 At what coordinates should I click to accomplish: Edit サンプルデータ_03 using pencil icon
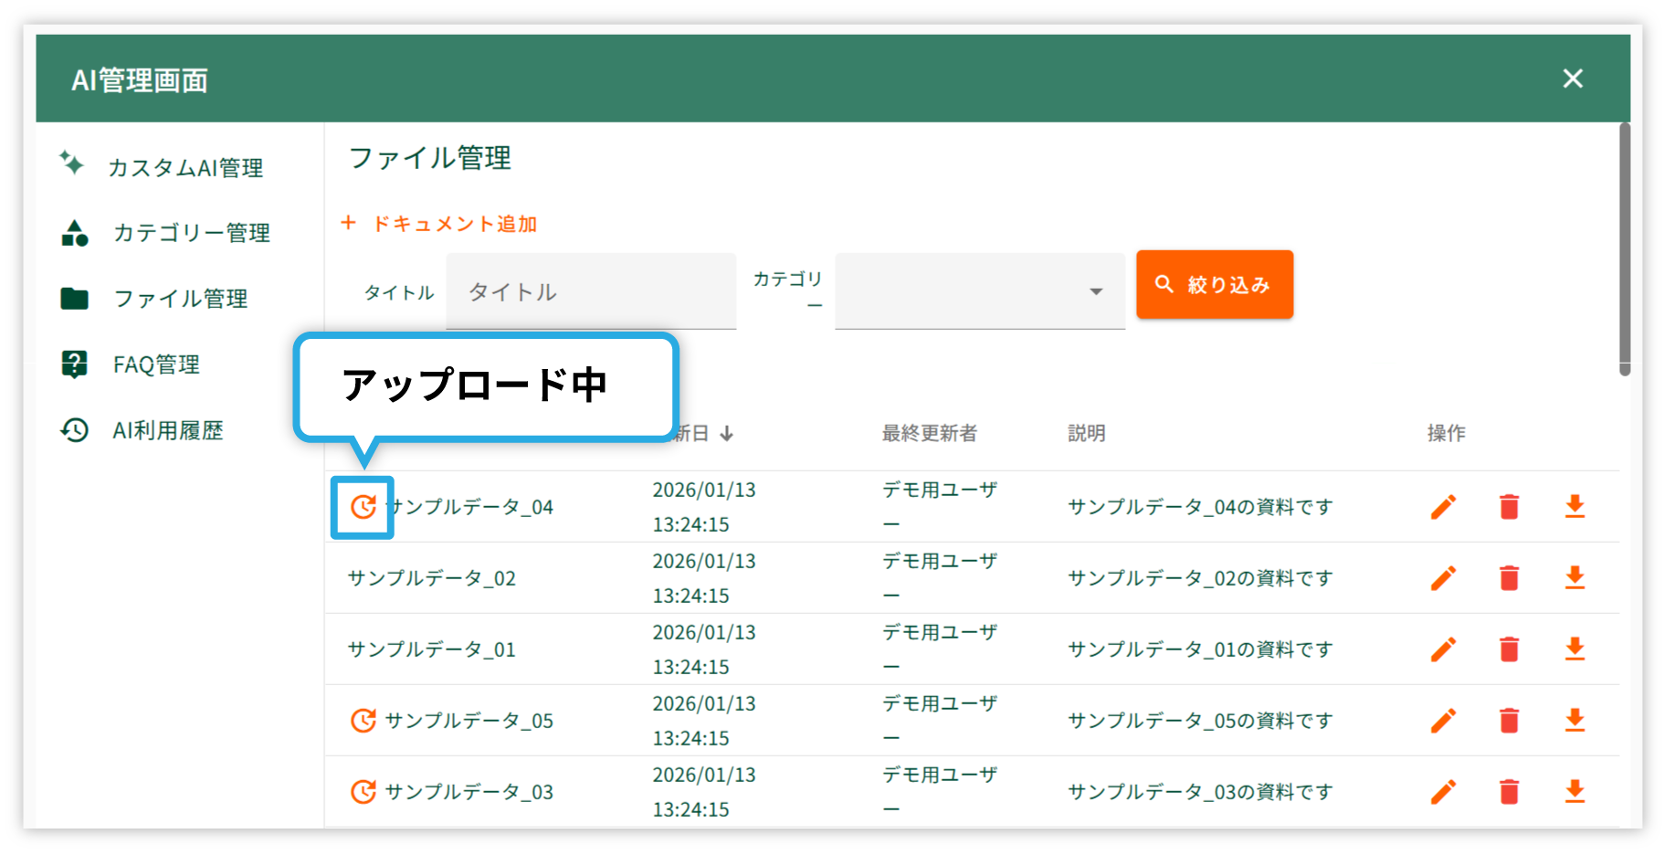(1443, 792)
